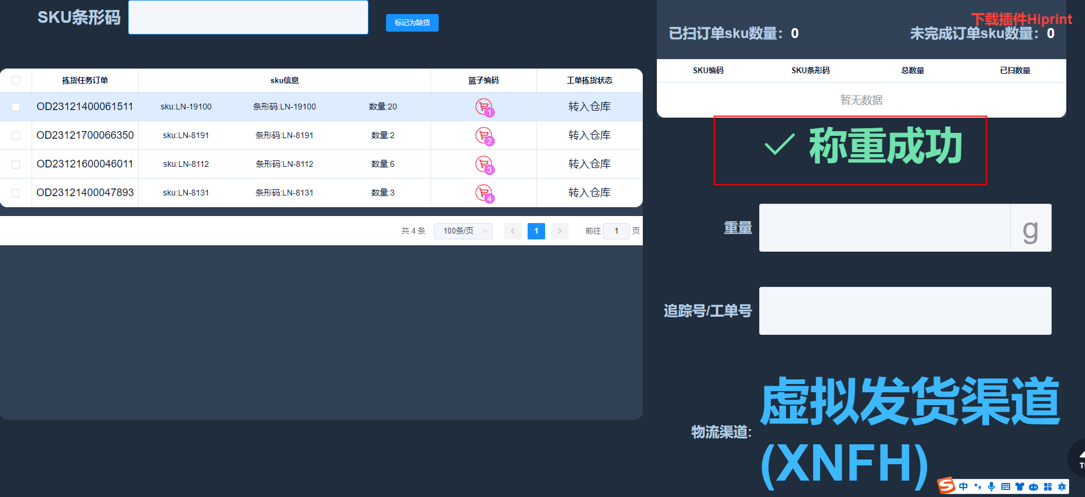This screenshot has width=1085, height=497.
Task: Focus the 追踪号/工单号 input field
Action: [x=905, y=311]
